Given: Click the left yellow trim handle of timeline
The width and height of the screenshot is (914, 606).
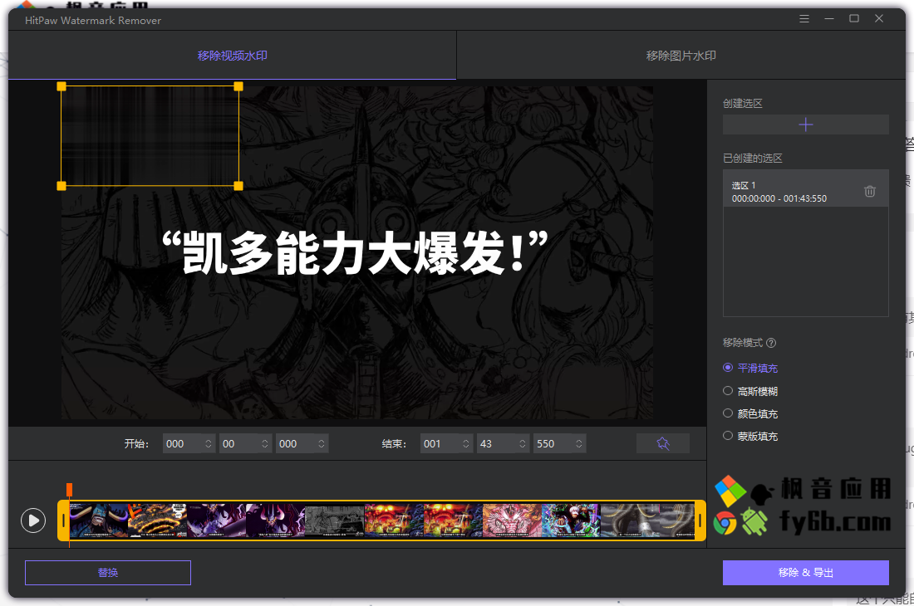Looking at the screenshot, I should point(63,520).
